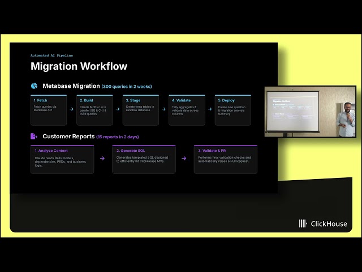Select the '5. Deploy' step card
This screenshot has width=362, height=272.
tap(233, 110)
